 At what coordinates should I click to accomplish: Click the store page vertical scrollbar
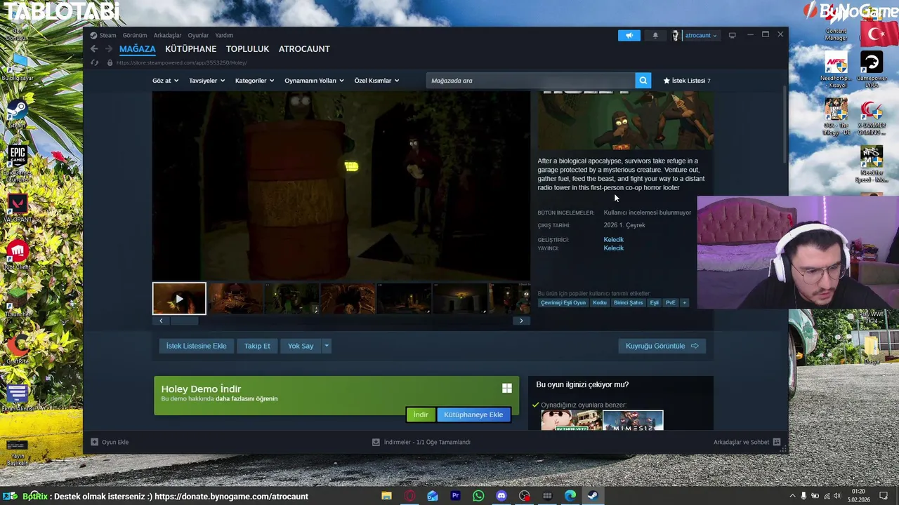785,126
